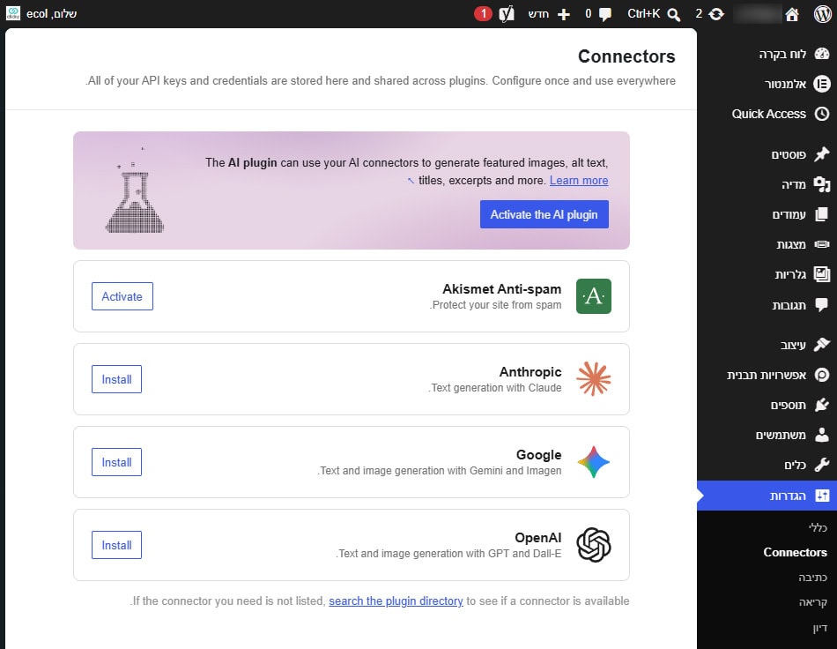This screenshot has width=837, height=649.
Task: Click the חדש new content menu
Action: pyautogui.click(x=538, y=14)
